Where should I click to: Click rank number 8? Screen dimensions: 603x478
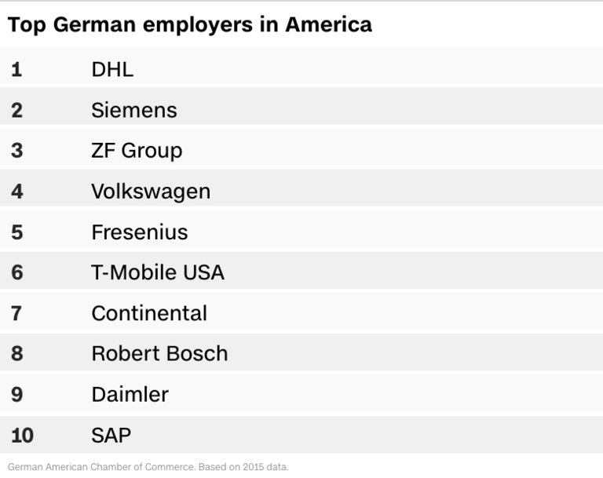pyautogui.click(x=16, y=353)
